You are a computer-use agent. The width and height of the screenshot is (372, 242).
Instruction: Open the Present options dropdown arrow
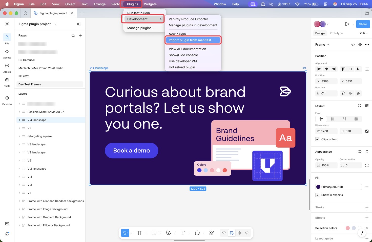click(x=353, y=24)
